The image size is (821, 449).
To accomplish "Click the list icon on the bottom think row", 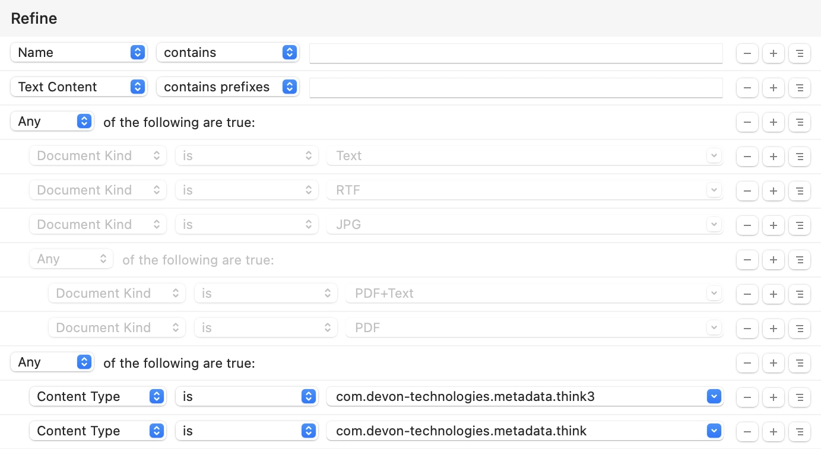I will tap(800, 431).
